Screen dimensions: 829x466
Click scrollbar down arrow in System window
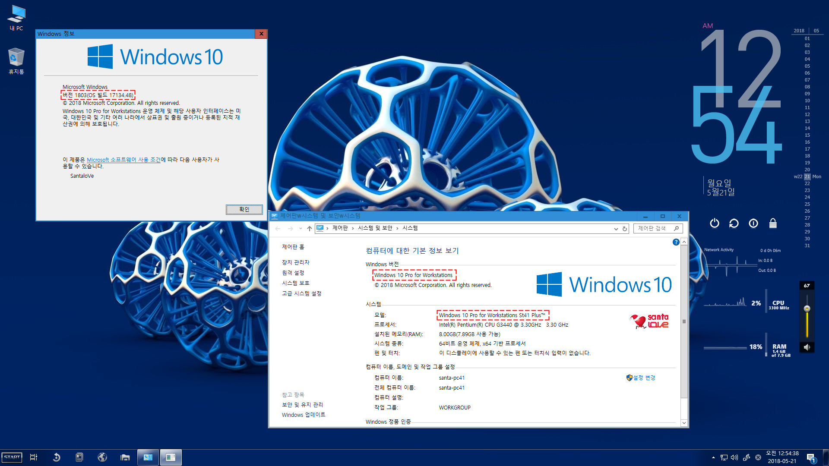pos(684,423)
